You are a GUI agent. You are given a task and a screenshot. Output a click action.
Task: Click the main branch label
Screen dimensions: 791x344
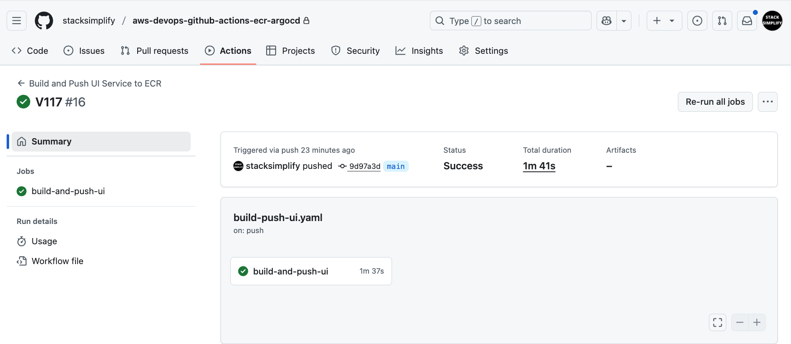(x=396, y=166)
